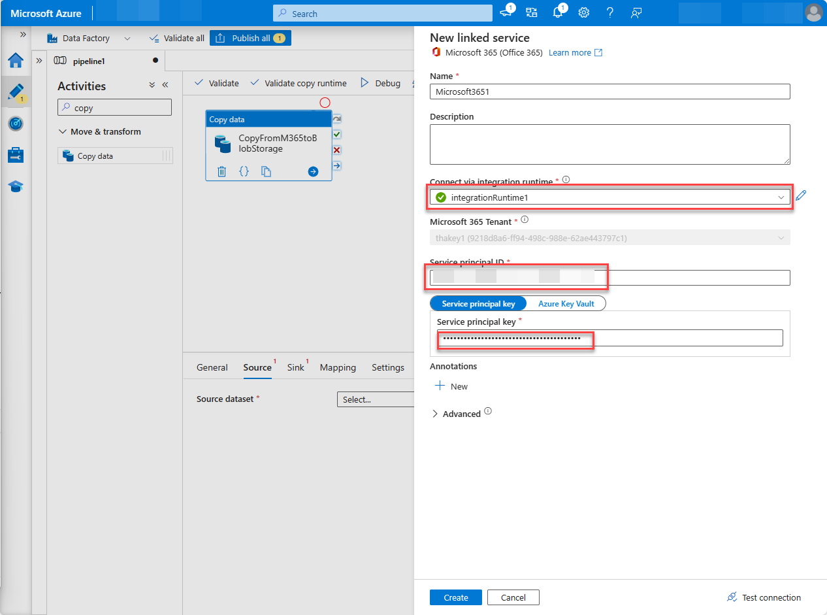Click the Create button
This screenshot has width=827, height=615.
click(x=455, y=597)
